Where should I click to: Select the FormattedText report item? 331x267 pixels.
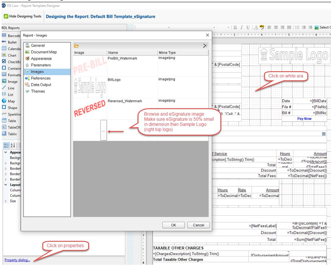pyautogui.click(x=11, y=75)
